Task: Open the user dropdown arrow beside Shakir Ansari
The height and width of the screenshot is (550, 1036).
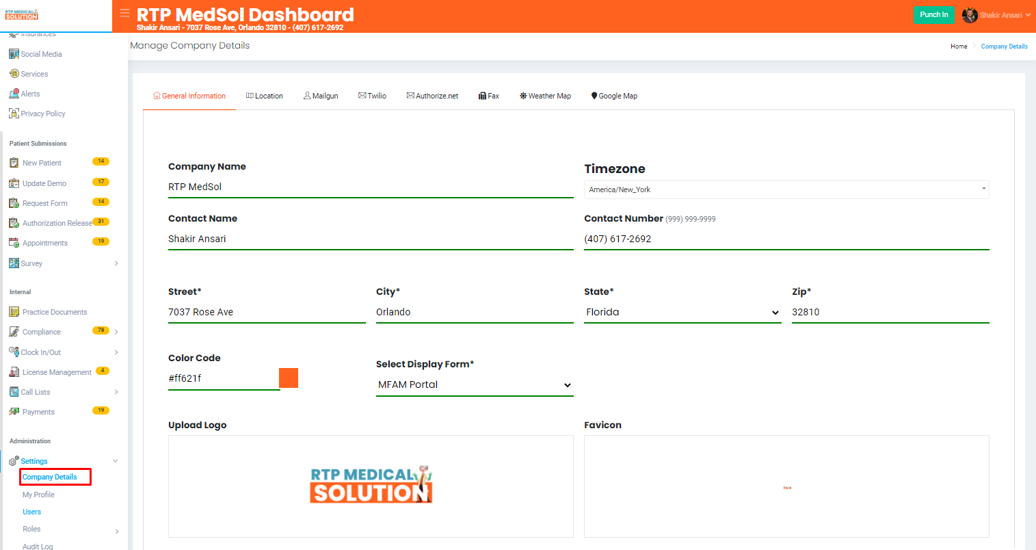Action: click(1028, 15)
